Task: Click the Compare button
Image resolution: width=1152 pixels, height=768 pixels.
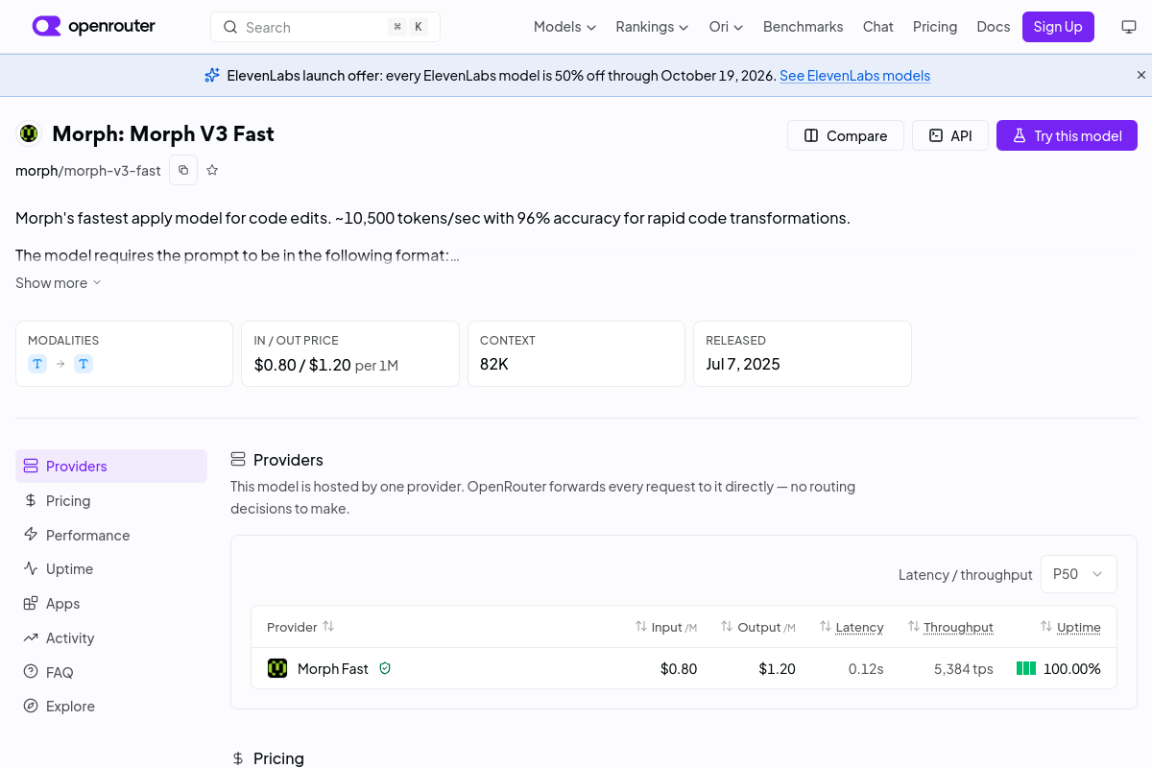Action: coord(845,135)
